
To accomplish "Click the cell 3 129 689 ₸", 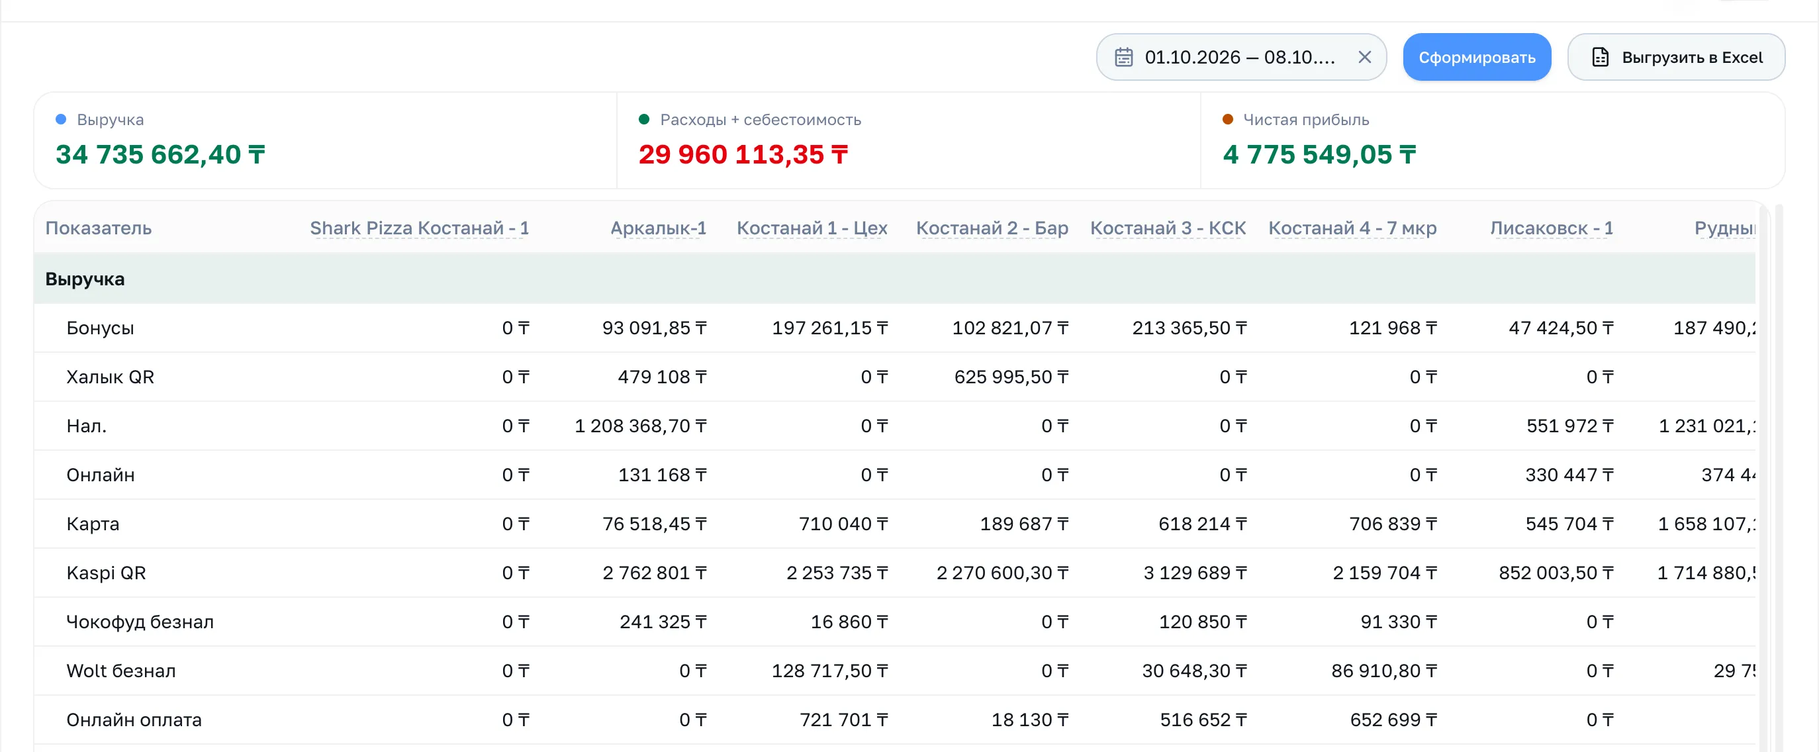I will [x=1195, y=573].
